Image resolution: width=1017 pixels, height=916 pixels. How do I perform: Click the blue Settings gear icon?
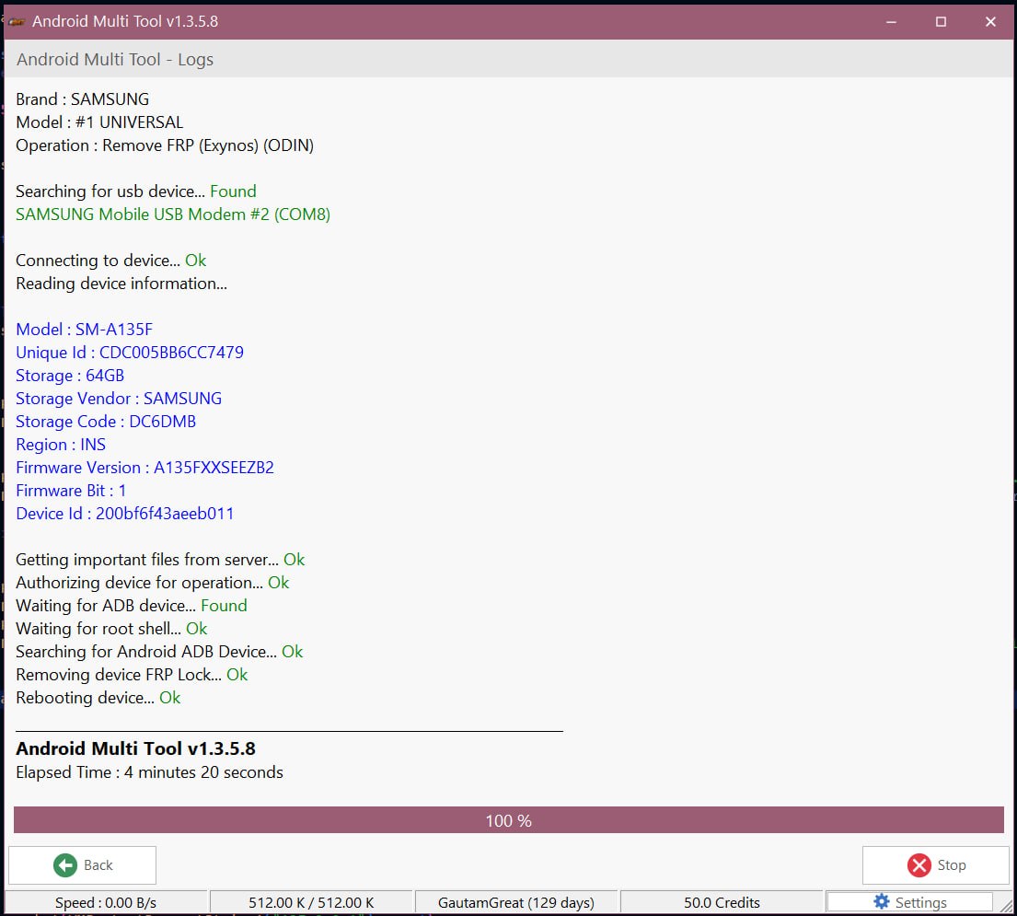[x=881, y=901]
